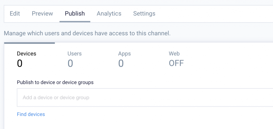This screenshot has height=129, width=273.
Task: Click the Users count of zero
Action: 70,63
